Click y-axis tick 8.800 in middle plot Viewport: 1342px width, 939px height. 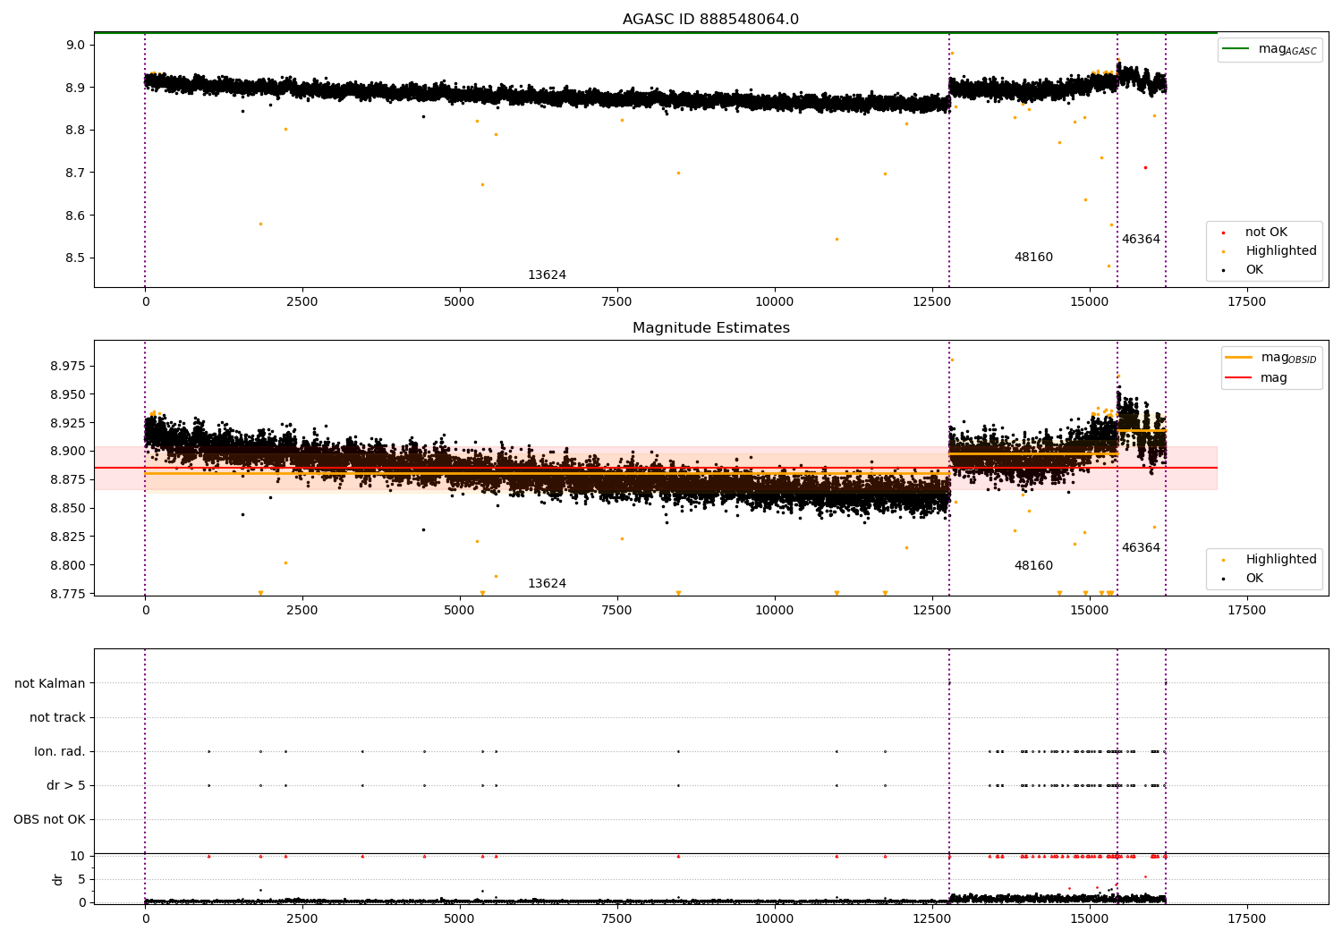pos(70,565)
